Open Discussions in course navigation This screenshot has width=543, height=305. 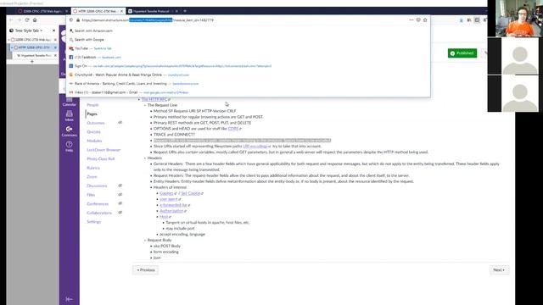97,186
